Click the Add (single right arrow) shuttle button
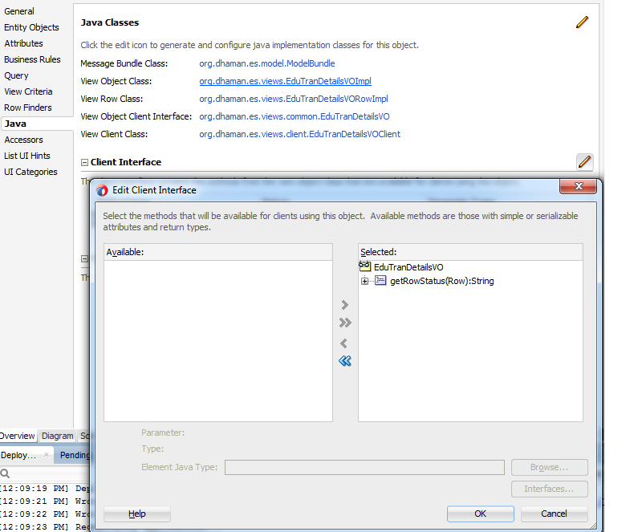Viewport: 634px width, 532px height. click(345, 306)
